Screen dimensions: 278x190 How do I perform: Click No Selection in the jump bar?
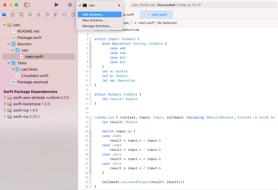pos(167,23)
